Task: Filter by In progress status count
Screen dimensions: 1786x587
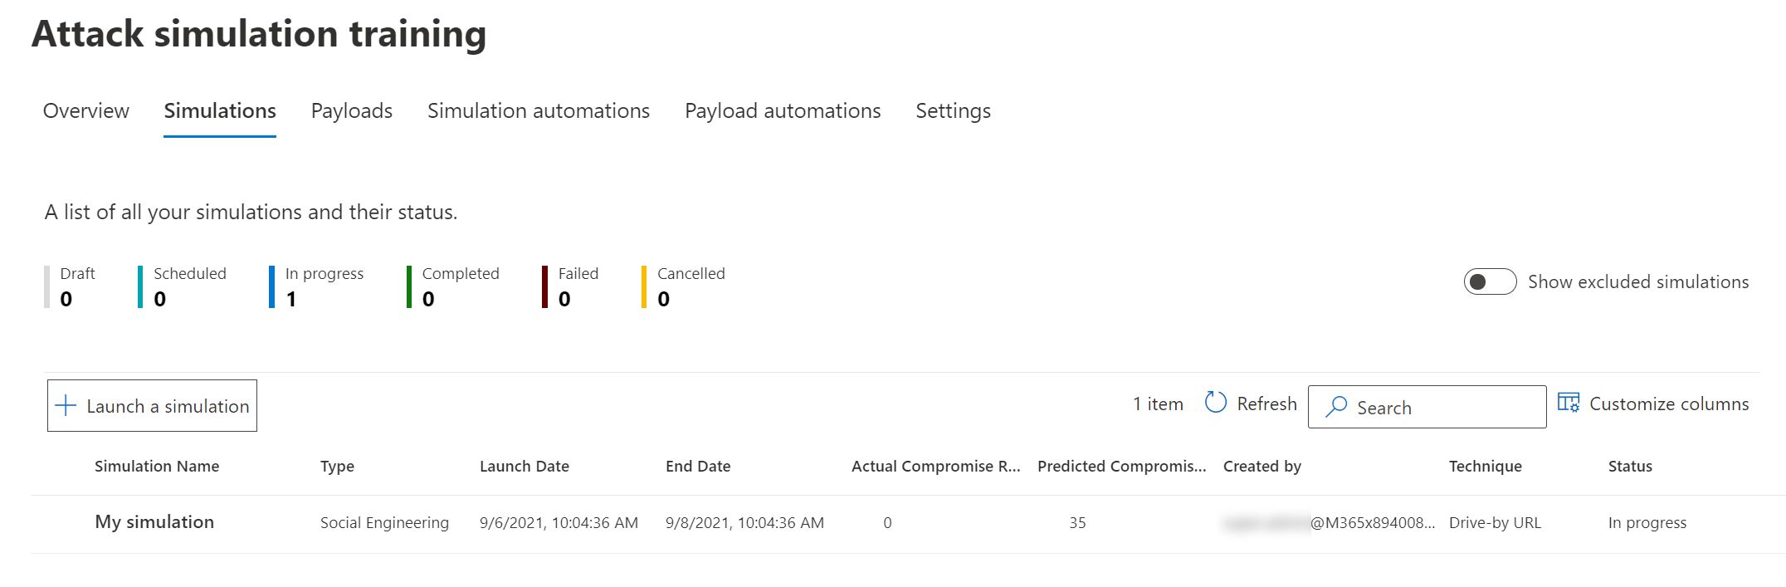Action: pyautogui.click(x=324, y=287)
